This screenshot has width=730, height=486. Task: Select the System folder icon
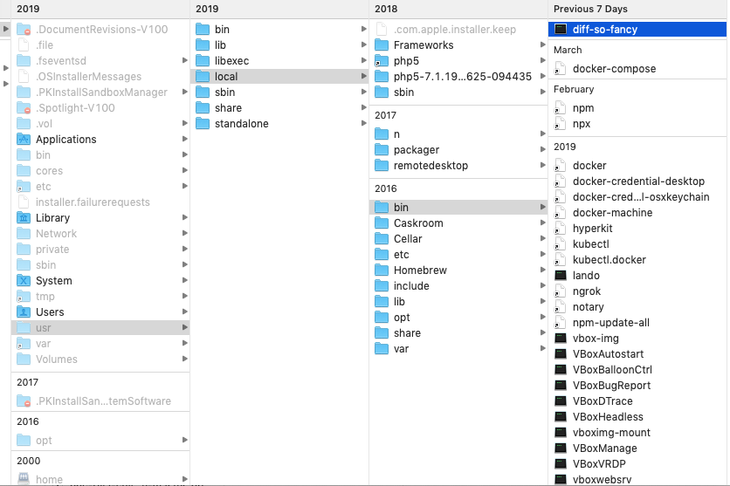click(x=24, y=280)
